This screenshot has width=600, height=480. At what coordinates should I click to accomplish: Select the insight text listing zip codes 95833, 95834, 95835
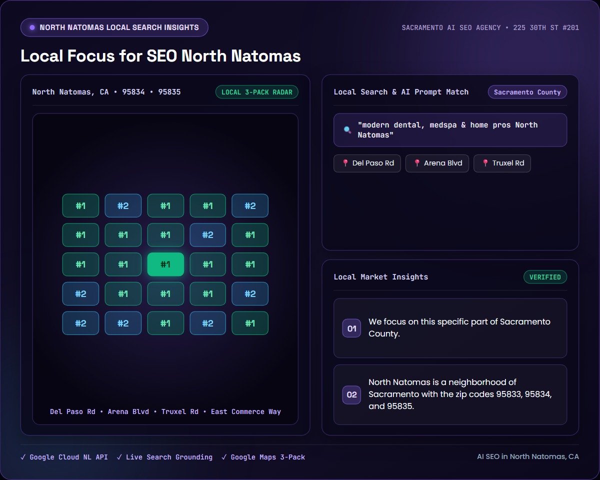[x=460, y=394]
